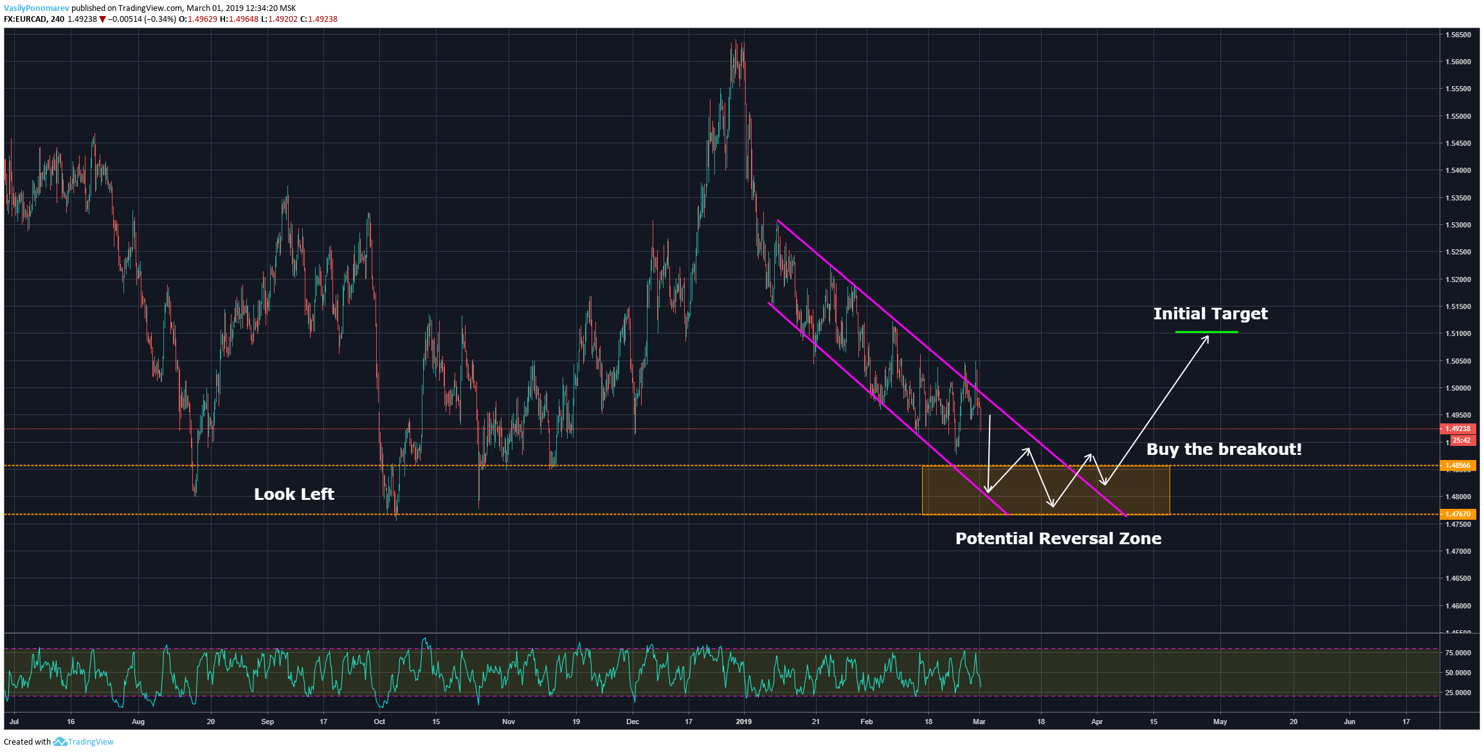Click the 1.53000 price axis label

[1458, 226]
